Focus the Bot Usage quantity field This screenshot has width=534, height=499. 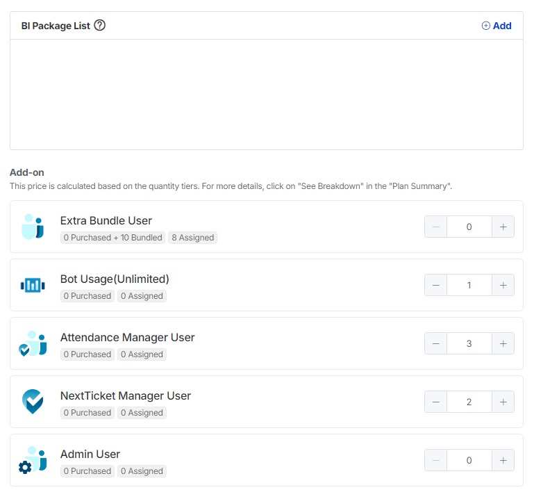(x=469, y=285)
